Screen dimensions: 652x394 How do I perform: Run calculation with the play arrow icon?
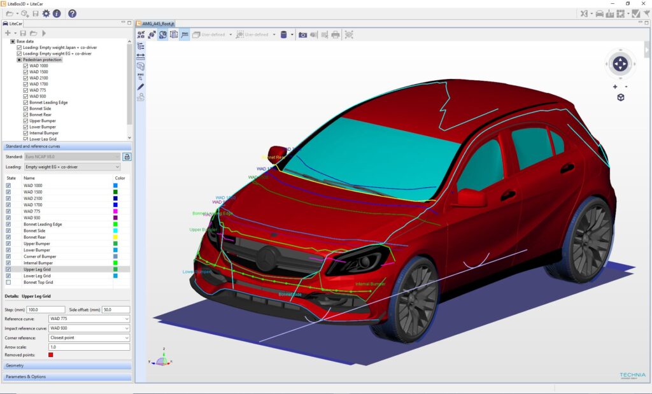click(44, 33)
